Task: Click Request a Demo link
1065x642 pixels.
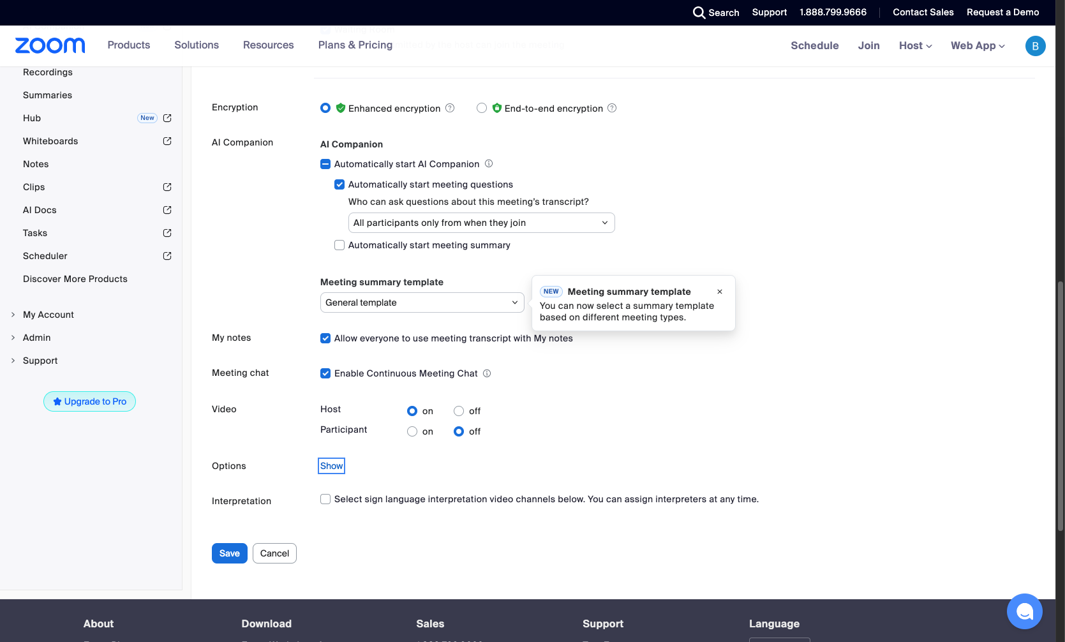Action: (x=1002, y=12)
